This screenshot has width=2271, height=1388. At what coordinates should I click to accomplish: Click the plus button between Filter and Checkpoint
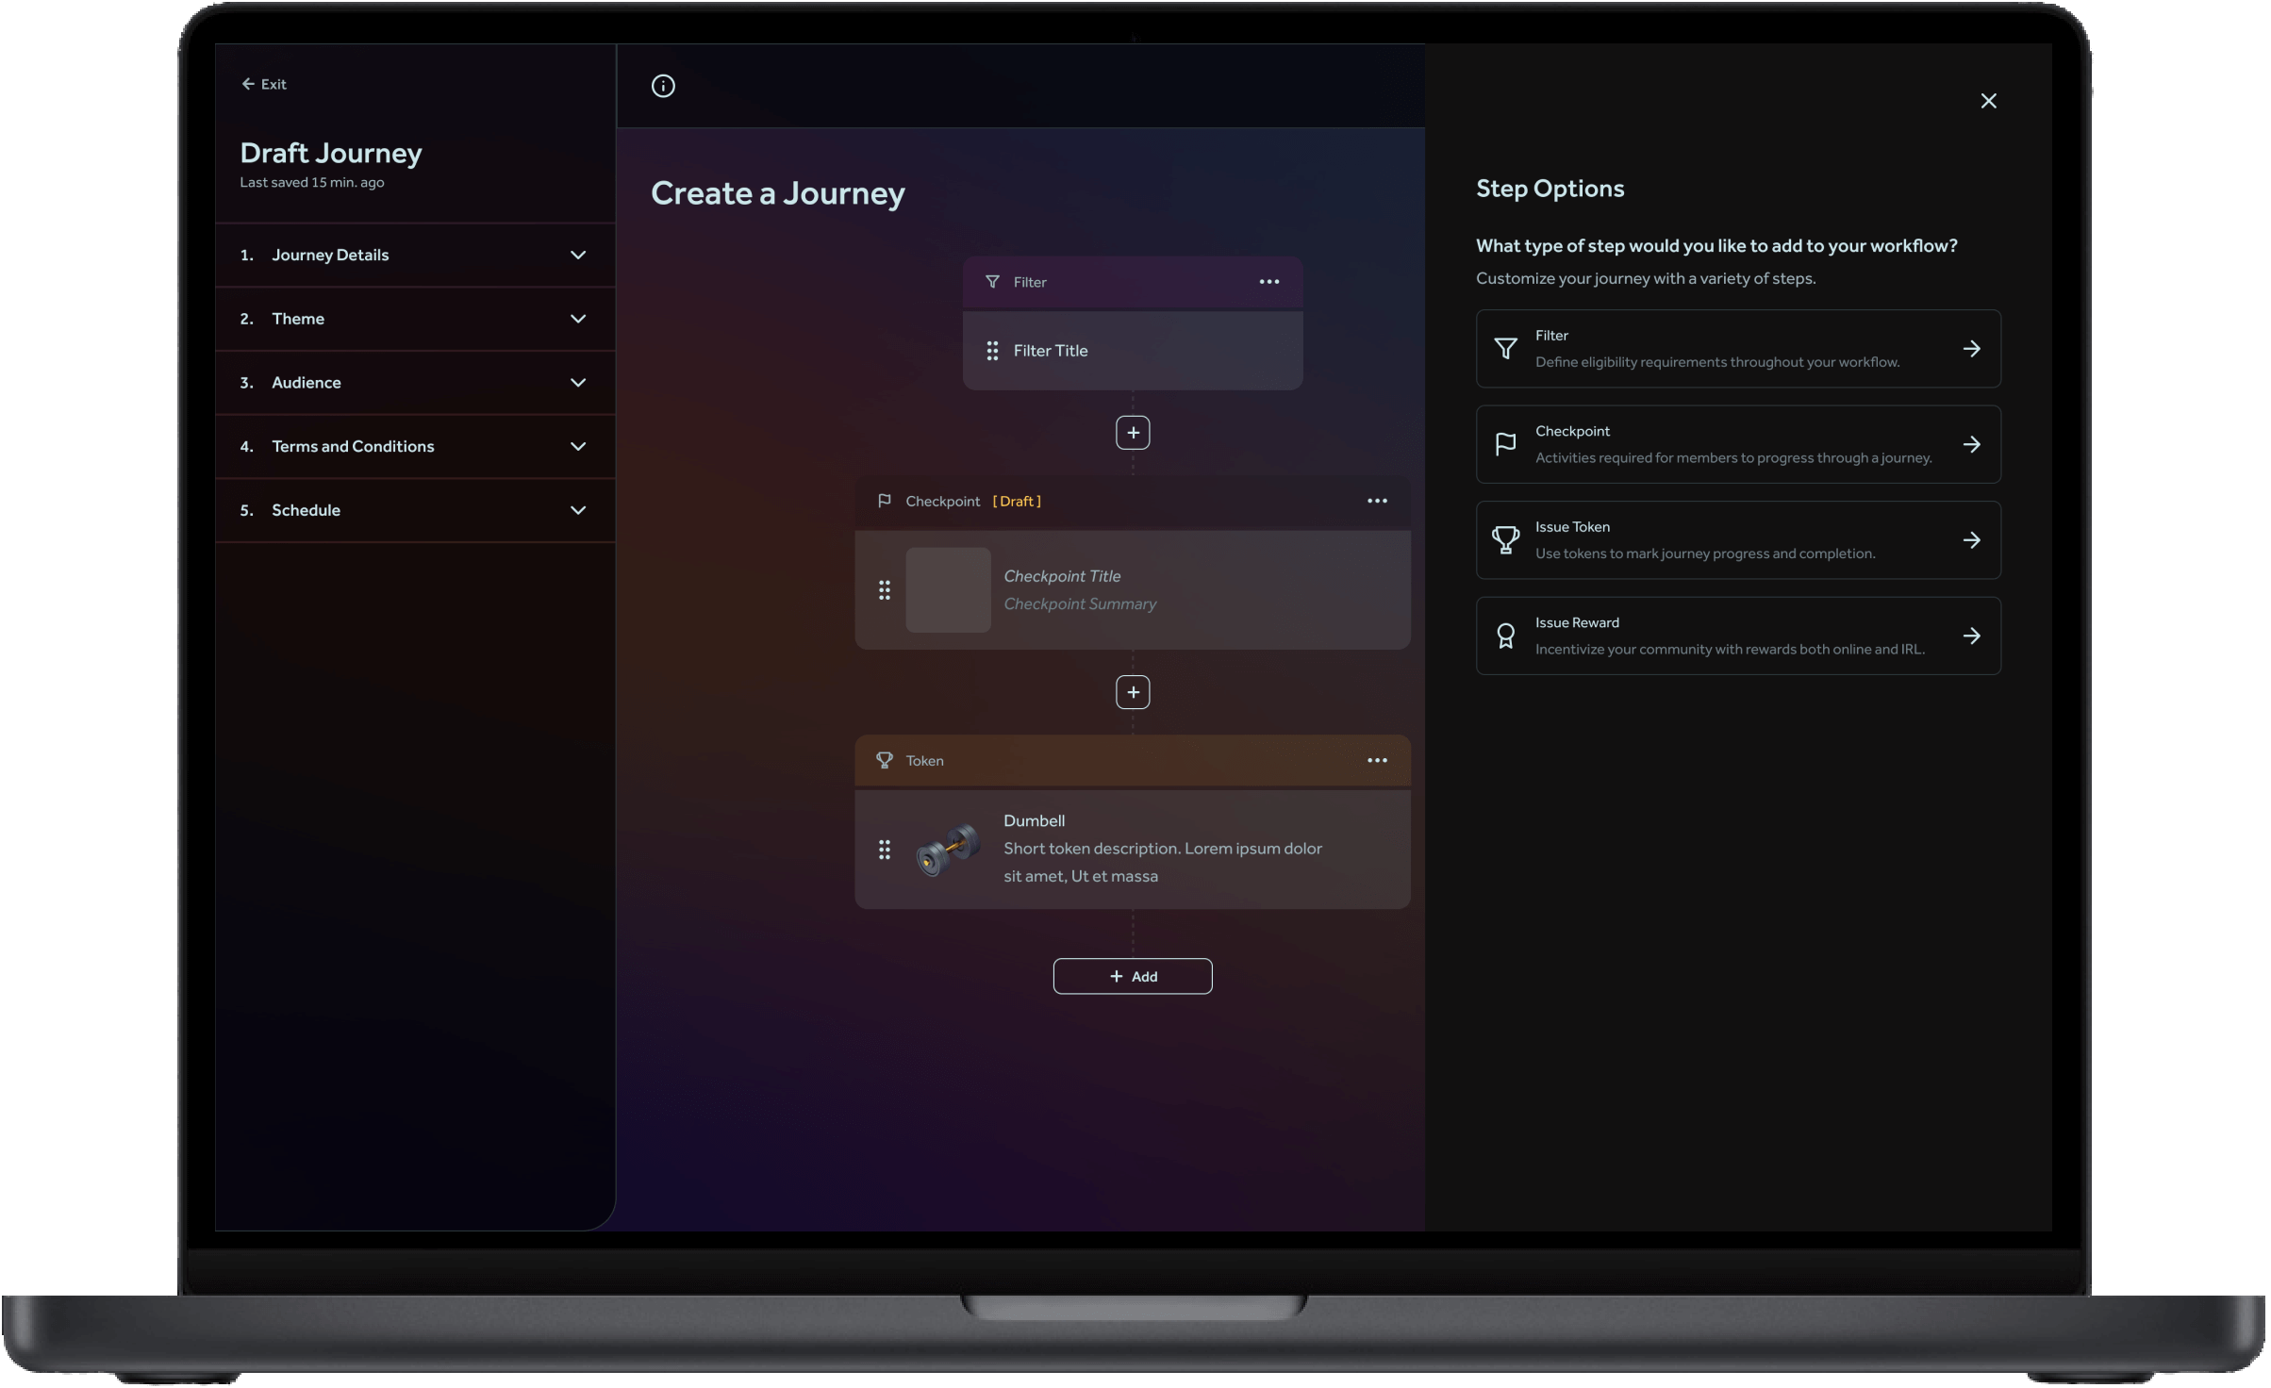coord(1134,433)
